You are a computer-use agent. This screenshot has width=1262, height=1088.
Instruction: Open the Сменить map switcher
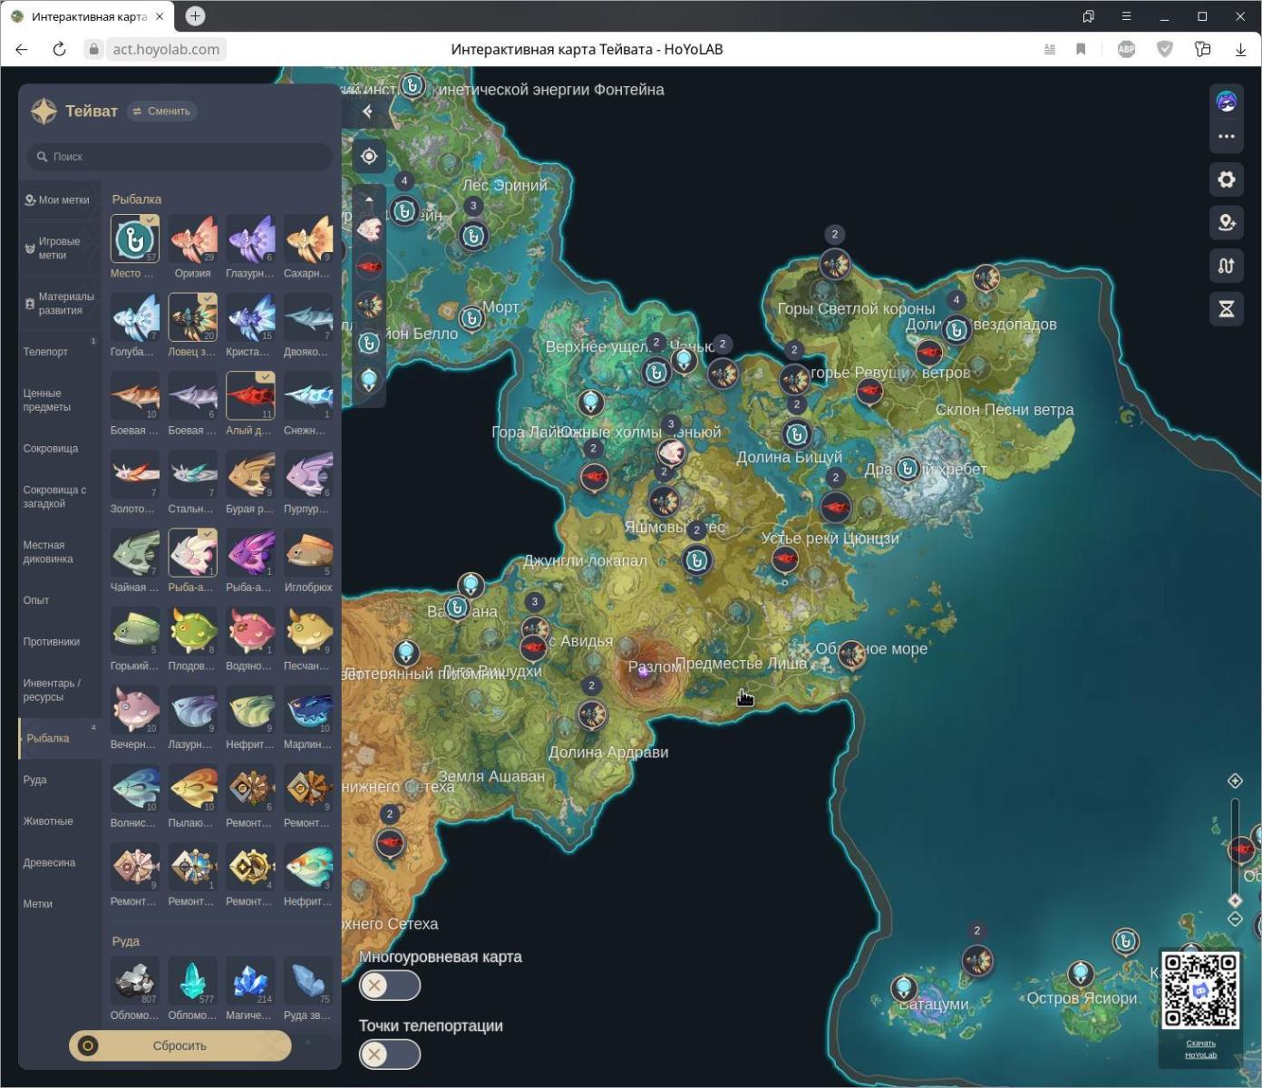coord(162,112)
